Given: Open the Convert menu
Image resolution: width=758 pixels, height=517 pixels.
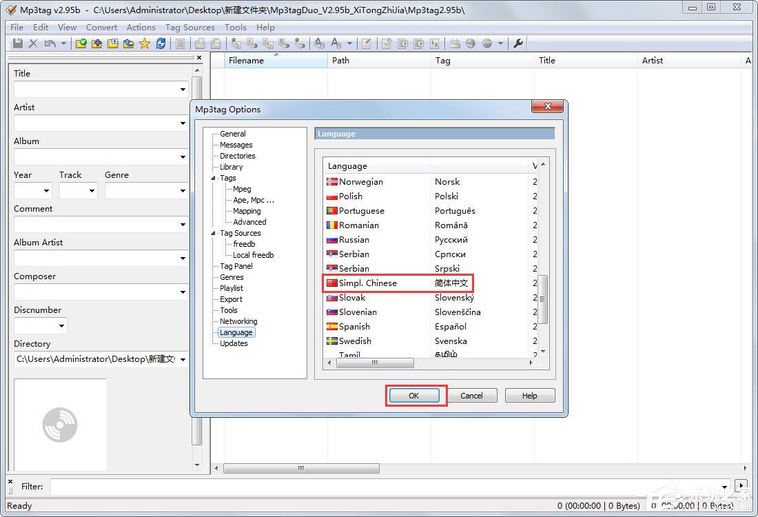Looking at the screenshot, I should click(101, 28).
